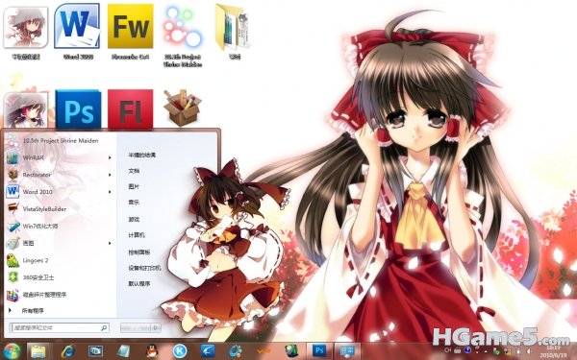Click the volume speaker tray icon
Screen dimensions: 577x360
[x=529, y=351]
